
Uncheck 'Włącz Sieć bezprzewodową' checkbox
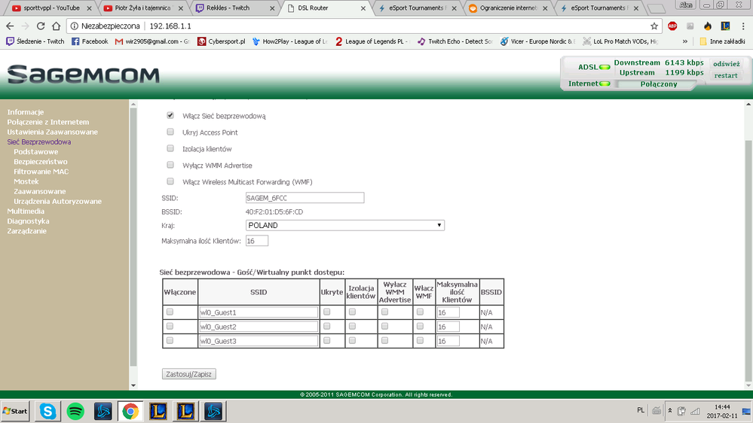(x=170, y=116)
